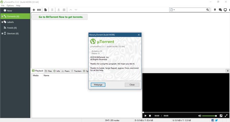Open the remote monitor icon
This screenshot has height=122, width=230.
tap(225, 10)
